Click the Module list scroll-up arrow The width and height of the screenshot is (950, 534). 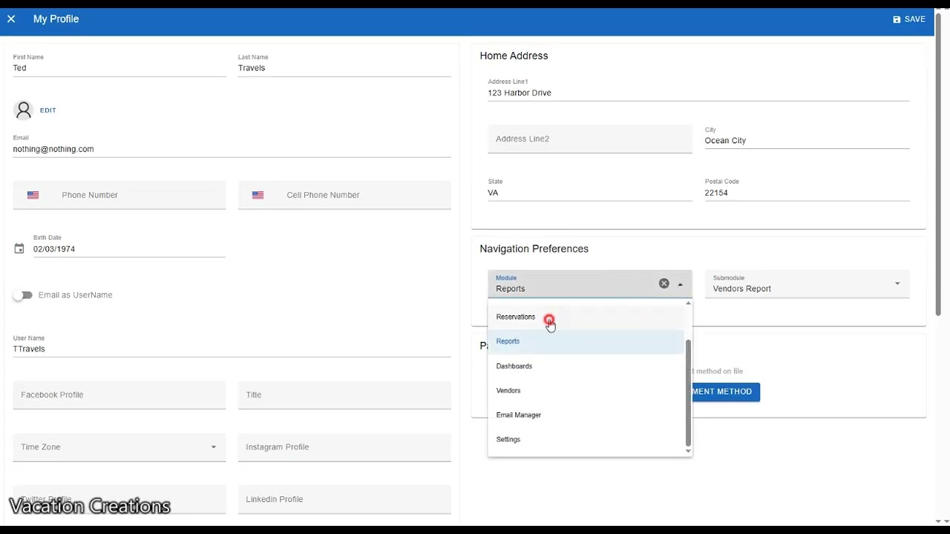pos(688,303)
